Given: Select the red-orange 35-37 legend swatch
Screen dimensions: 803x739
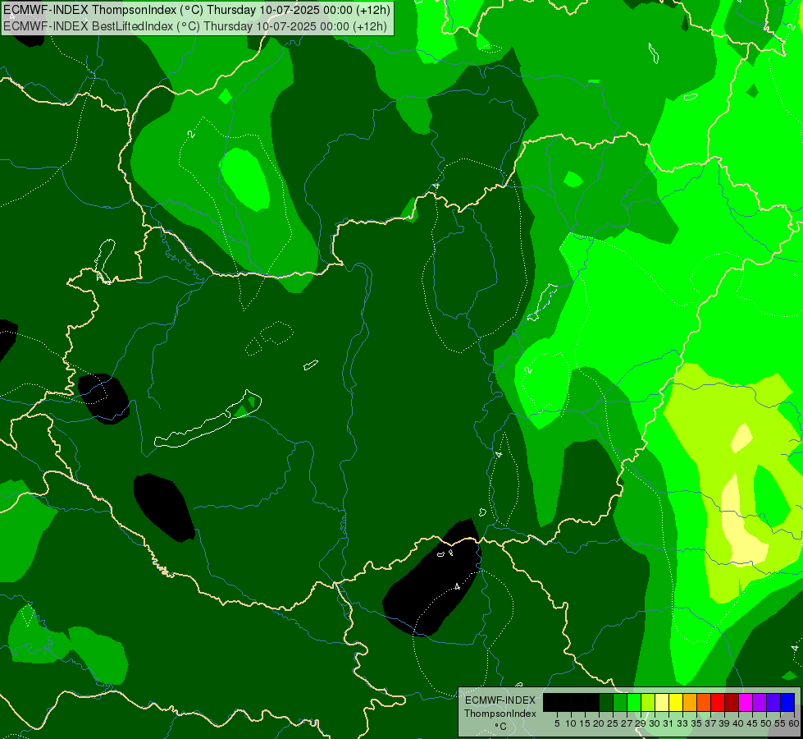Looking at the screenshot, I should [x=704, y=702].
